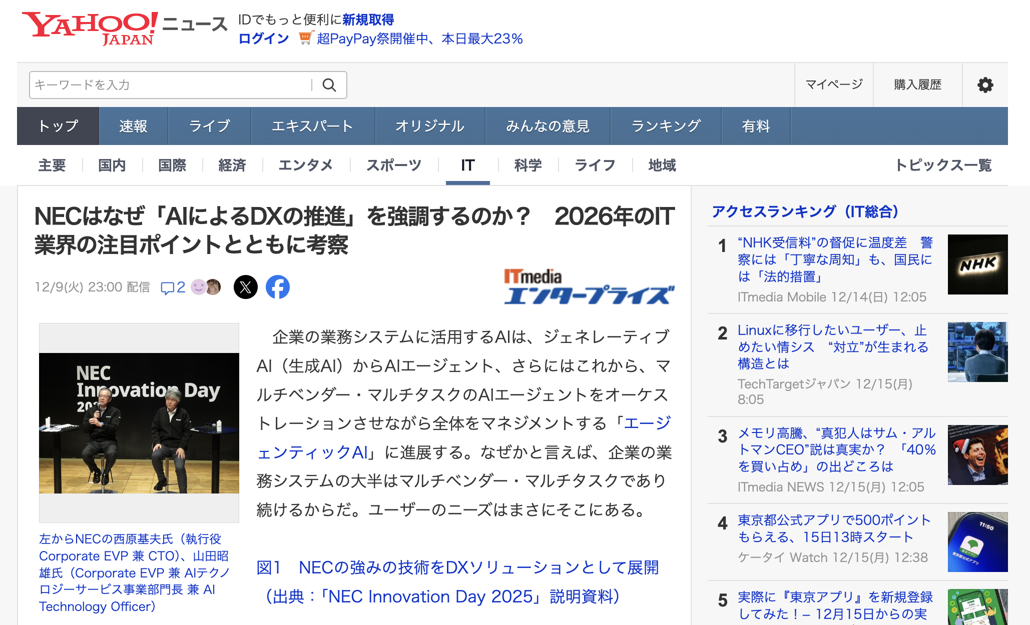This screenshot has width=1030, height=625.
Task: Click the ログイン link
Action: 264,38
